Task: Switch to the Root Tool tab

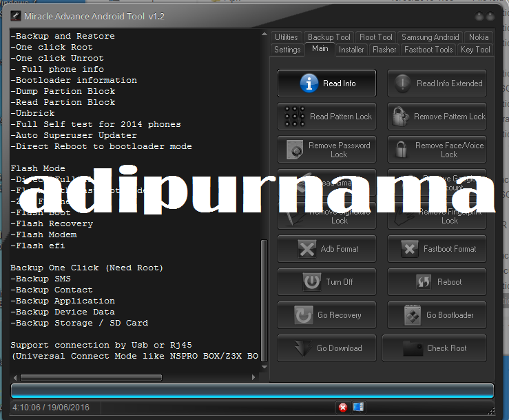Action: 376,37
